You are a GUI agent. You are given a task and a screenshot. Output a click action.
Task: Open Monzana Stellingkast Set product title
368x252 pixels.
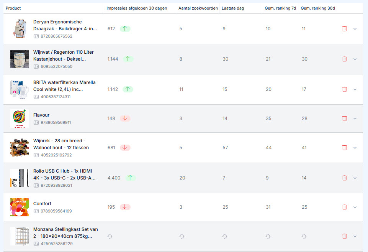click(65, 233)
